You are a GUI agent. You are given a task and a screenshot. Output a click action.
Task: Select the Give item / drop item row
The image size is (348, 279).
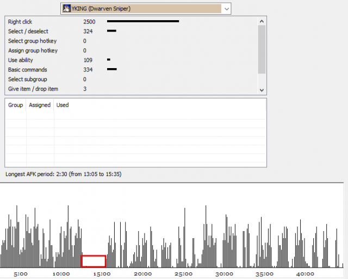pyautogui.click(x=132, y=89)
